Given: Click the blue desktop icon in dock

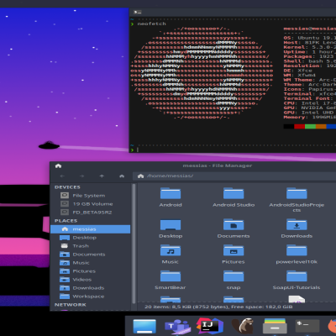Looking at the screenshot, I should click(x=144, y=327).
